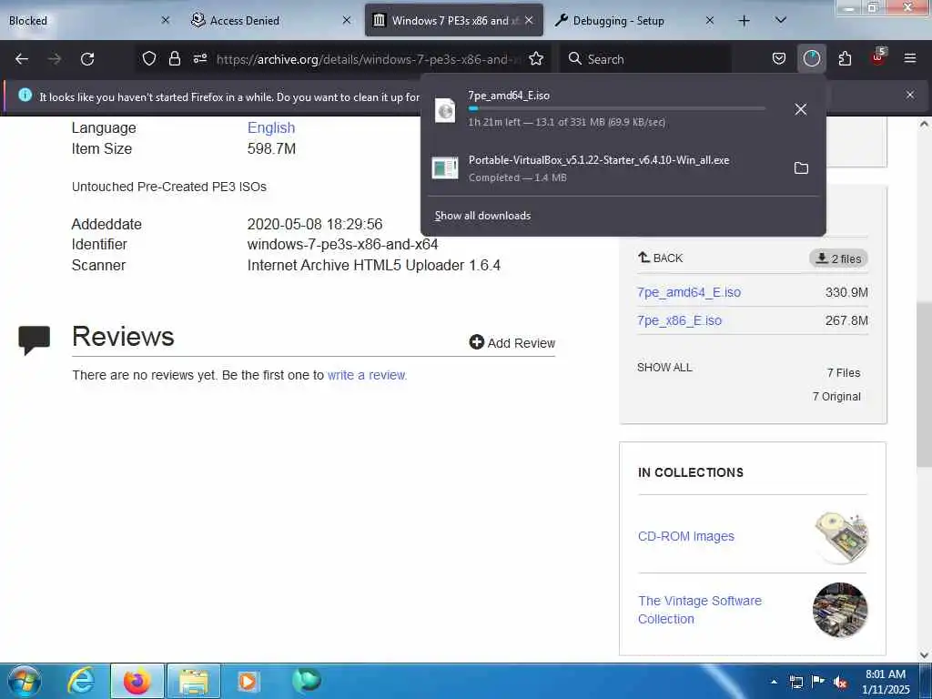The height and width of the screenshot is (699, 932).
Task: Click the padlock site security icon
Action: pos(174,59)
